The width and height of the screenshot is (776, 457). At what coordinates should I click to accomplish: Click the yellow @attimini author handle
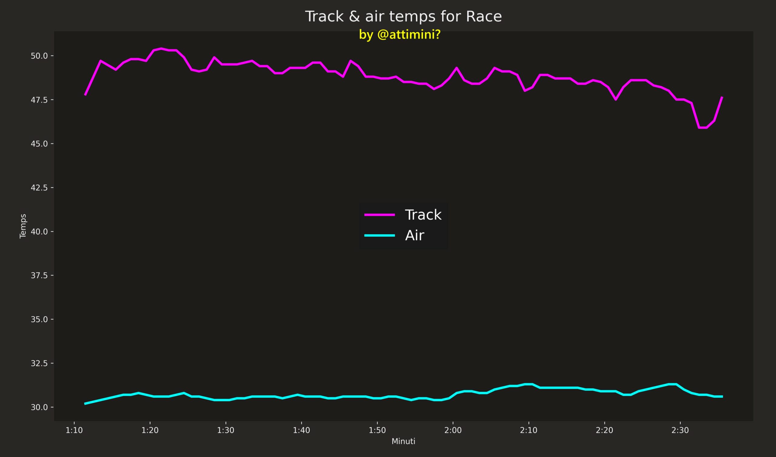tap(400, 35)
